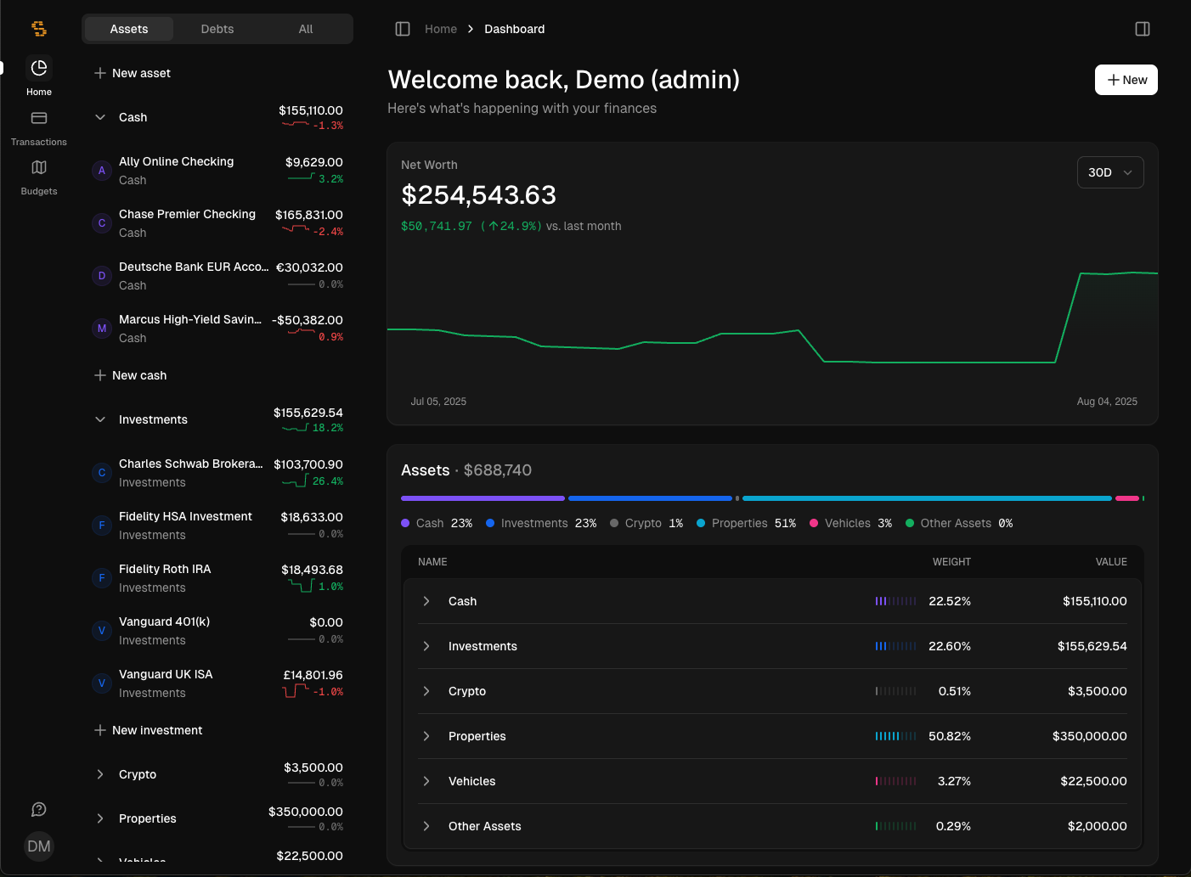Viewport: 1191px width, 877px height.
Task: Click the app logo icon
Action: click(x=39, y=29)
